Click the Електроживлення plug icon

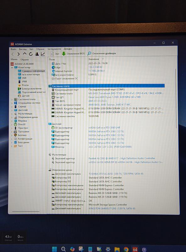click(x=19, y=89)
